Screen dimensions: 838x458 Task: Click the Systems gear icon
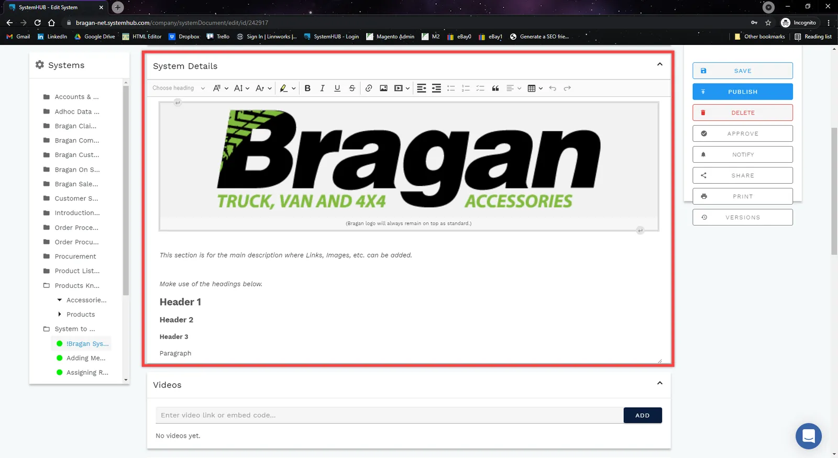click(40, 65)
